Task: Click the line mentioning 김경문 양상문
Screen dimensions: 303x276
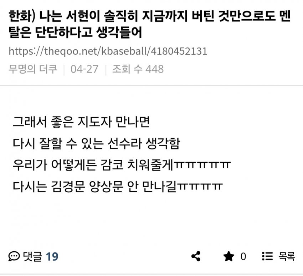Action: (118, 187)
